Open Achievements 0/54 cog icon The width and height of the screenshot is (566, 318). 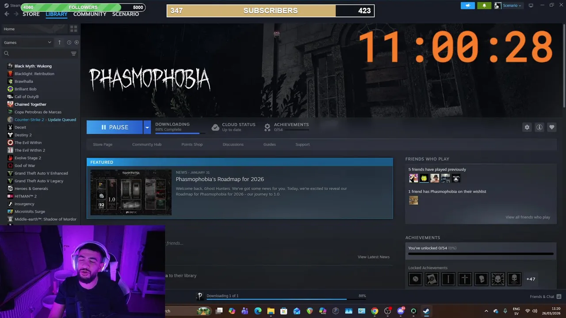267,127
